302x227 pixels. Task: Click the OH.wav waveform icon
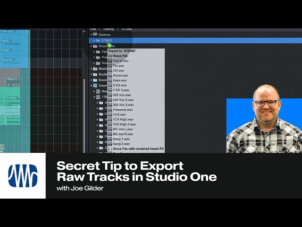click(x=110, y=70)
